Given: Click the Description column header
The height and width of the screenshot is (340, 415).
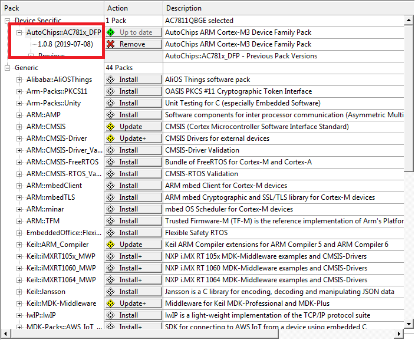Looking at the screenshot, I should [x=288, y=8].
